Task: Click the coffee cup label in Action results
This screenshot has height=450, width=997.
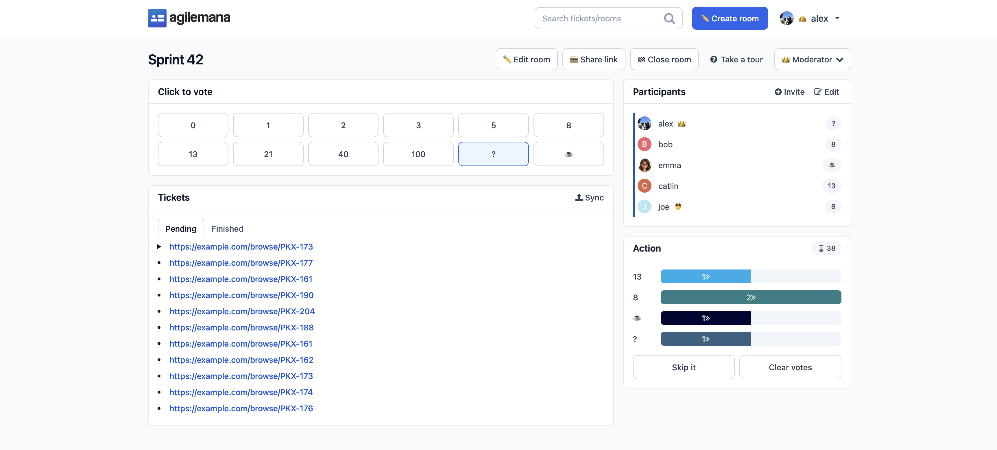Action: coord(637,318)
